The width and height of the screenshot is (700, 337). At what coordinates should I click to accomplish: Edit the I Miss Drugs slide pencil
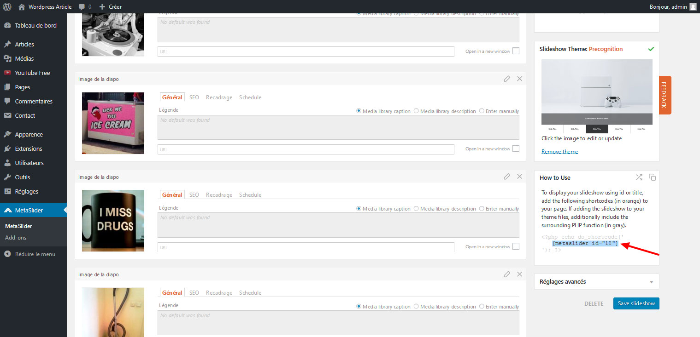point(507,177)
